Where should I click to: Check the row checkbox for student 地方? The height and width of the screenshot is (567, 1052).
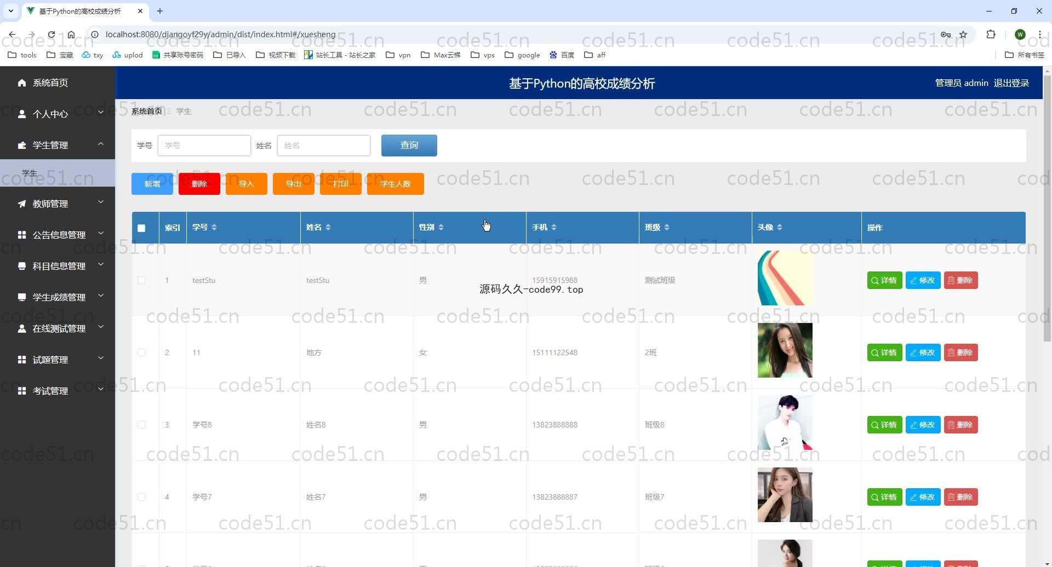(x=141, y=352)
